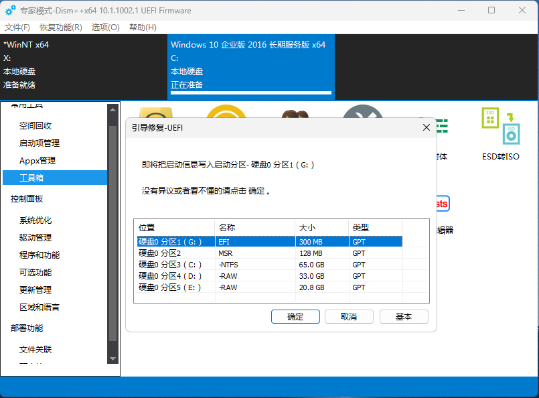Open Appx管理 in the sidebar
Image resolution: width=539 pixels, height=398 pixels.
click(x=37, y=161)
